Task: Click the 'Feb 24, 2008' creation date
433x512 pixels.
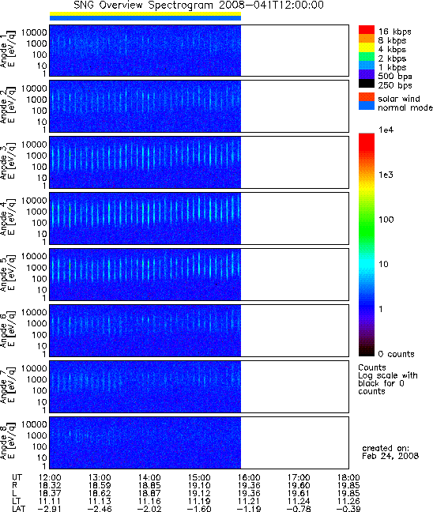Action: point(390,456)
